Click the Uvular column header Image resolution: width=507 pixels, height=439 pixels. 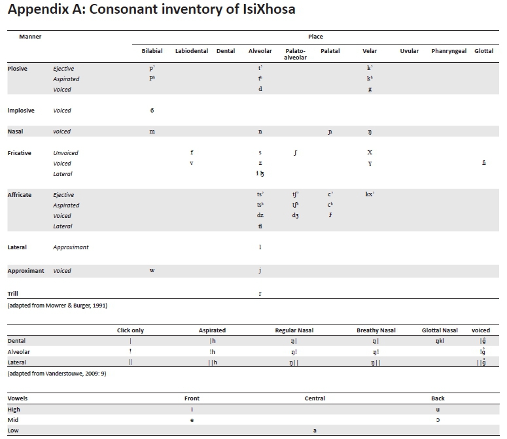click(x=410, y=51)
